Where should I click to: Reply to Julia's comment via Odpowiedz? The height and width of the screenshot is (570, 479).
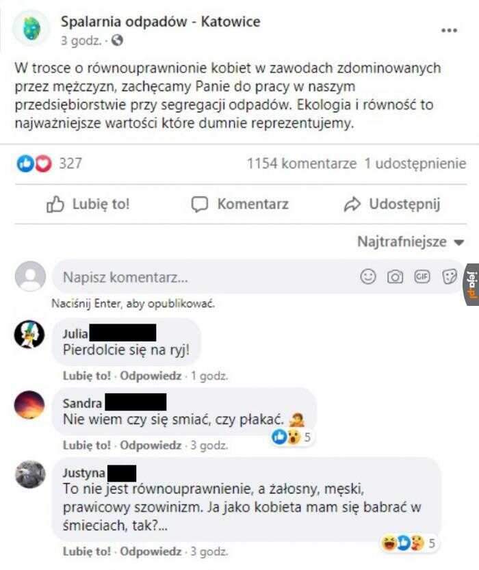151,376
